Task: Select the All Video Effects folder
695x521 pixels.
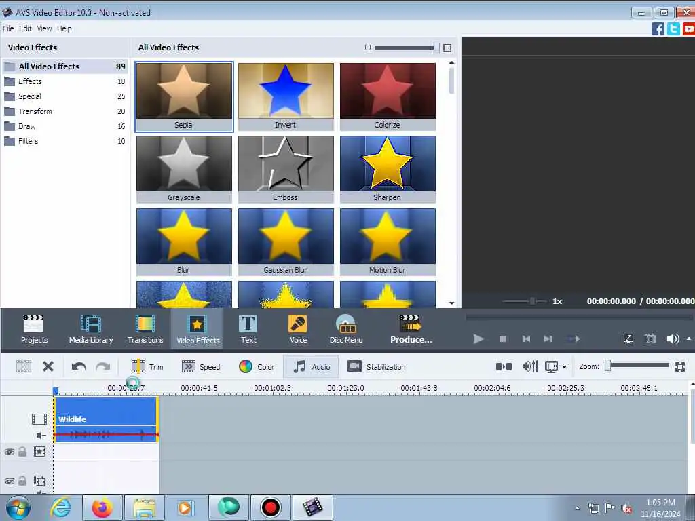Action: 64,66
